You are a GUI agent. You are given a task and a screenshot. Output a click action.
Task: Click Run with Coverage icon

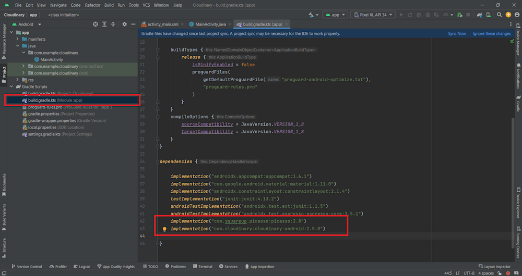click(436, 15)
